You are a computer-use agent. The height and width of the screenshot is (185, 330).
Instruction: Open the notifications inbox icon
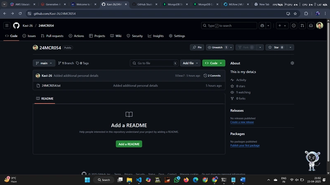click(x=311, y=26)
